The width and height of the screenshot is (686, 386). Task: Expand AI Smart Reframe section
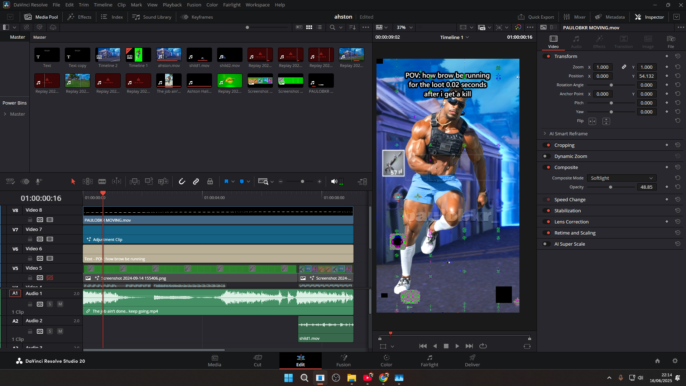545,134
